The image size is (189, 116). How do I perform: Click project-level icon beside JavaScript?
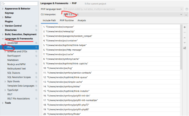tap(36, 43)
